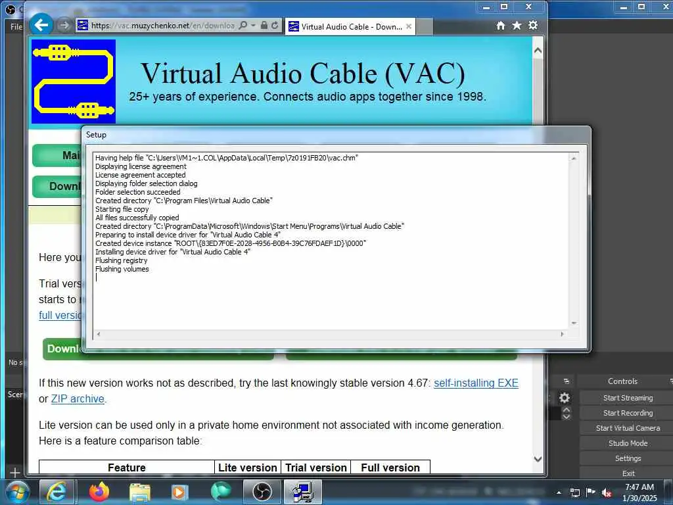
Task: Open Action Center flag tray icon
Action: [591, 492]
